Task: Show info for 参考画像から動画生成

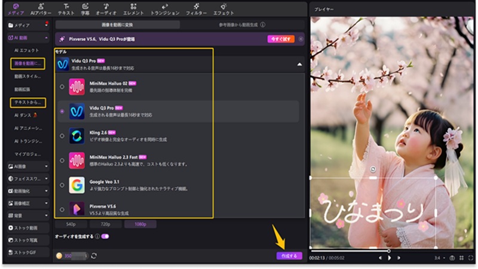Action: click(263, 24)
